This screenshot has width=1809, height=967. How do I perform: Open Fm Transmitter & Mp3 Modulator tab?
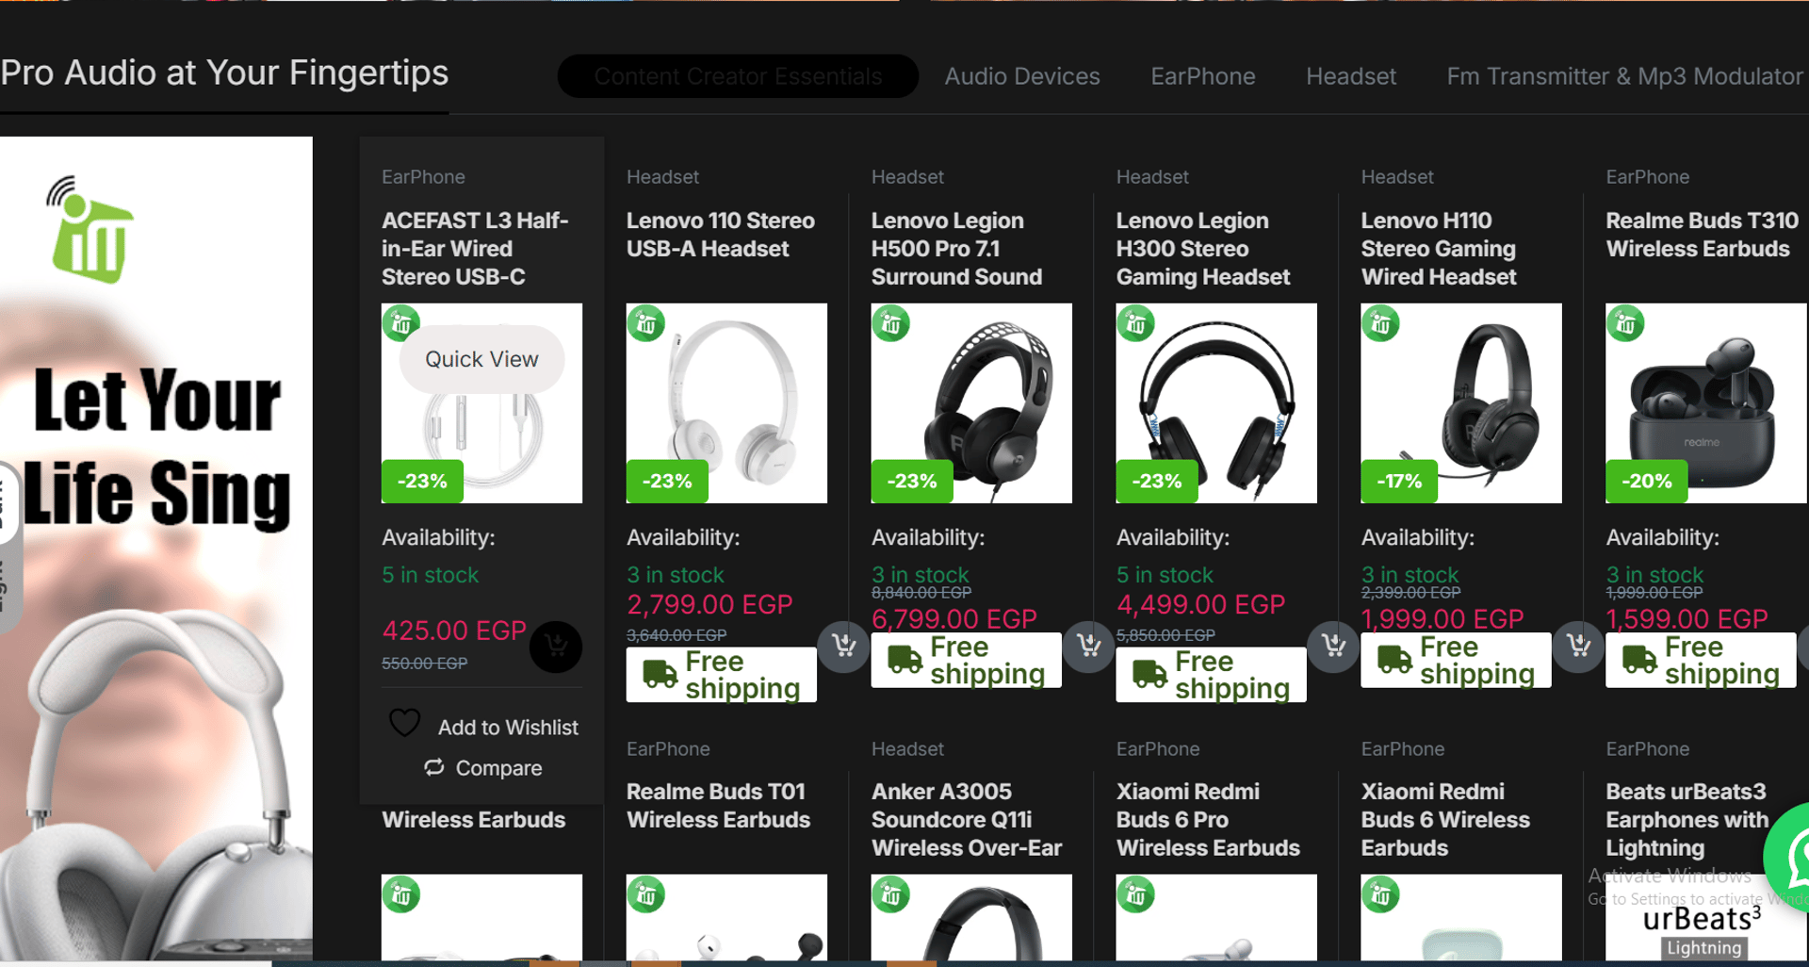click(1625, 76)
